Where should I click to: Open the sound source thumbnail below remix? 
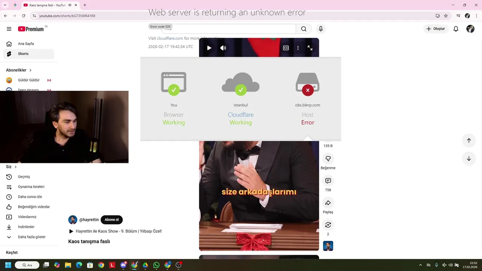click(328, 246)
